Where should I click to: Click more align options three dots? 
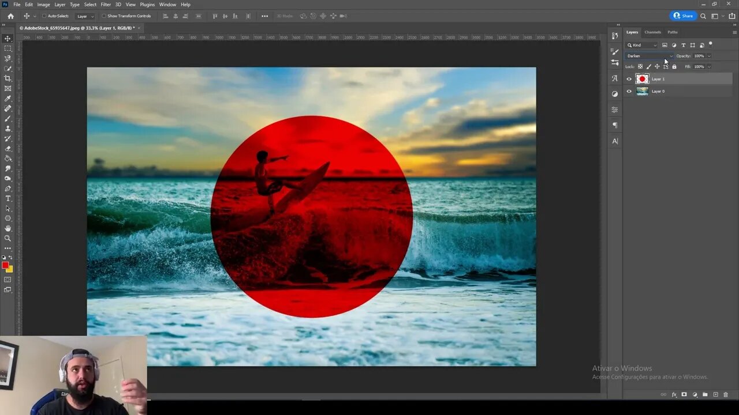click(264, 16)
